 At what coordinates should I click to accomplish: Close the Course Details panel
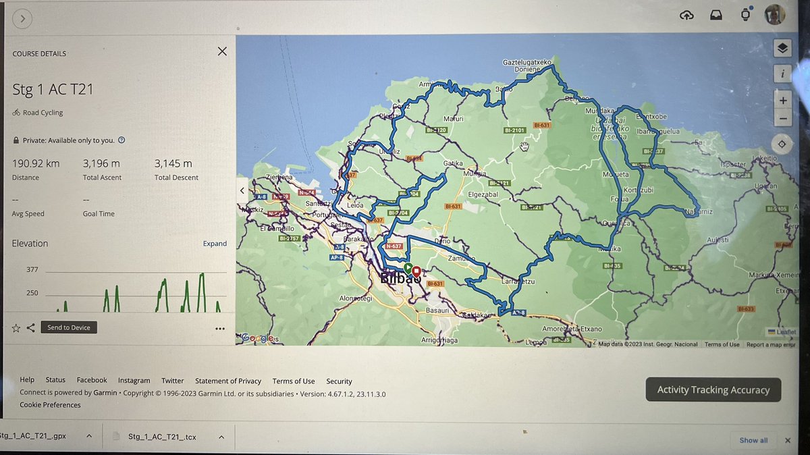[x=222, y=51]
